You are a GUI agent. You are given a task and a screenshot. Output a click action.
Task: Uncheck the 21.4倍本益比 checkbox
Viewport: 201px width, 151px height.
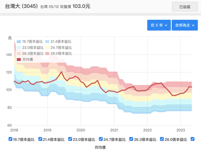pos(40,139)
